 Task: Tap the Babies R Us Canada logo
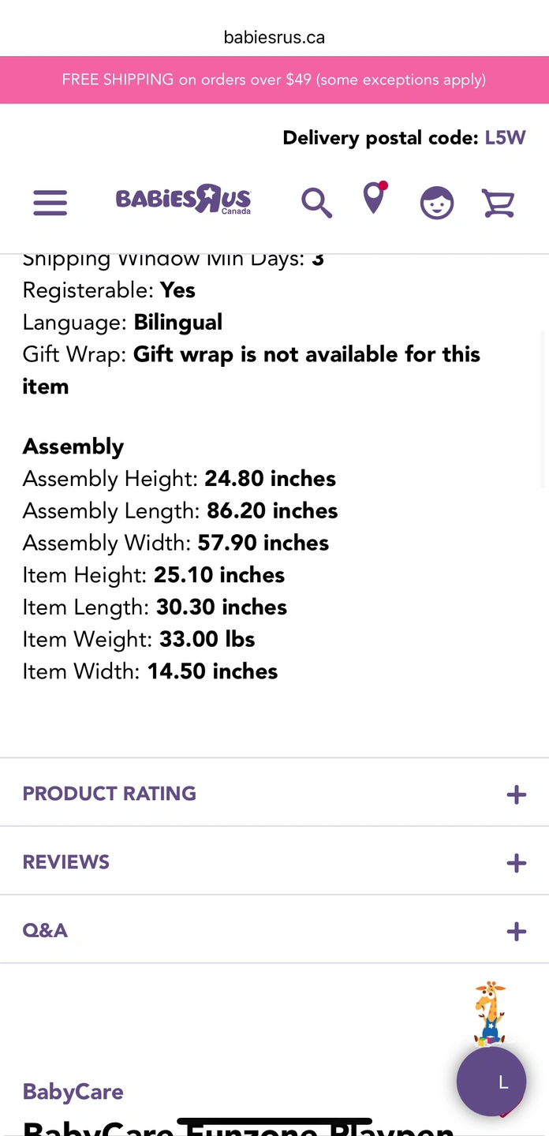(183, 200)
